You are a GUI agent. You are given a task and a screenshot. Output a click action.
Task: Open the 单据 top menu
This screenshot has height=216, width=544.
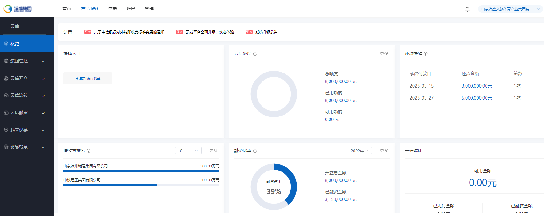click(x=112, y=9)
